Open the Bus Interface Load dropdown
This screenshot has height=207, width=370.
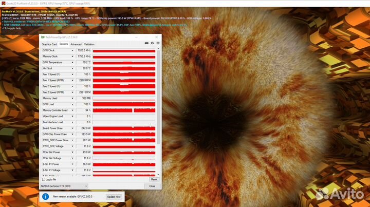[72, 122]
